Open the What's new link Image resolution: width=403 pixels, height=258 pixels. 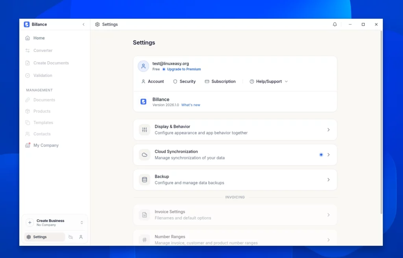tap(191, 105)
